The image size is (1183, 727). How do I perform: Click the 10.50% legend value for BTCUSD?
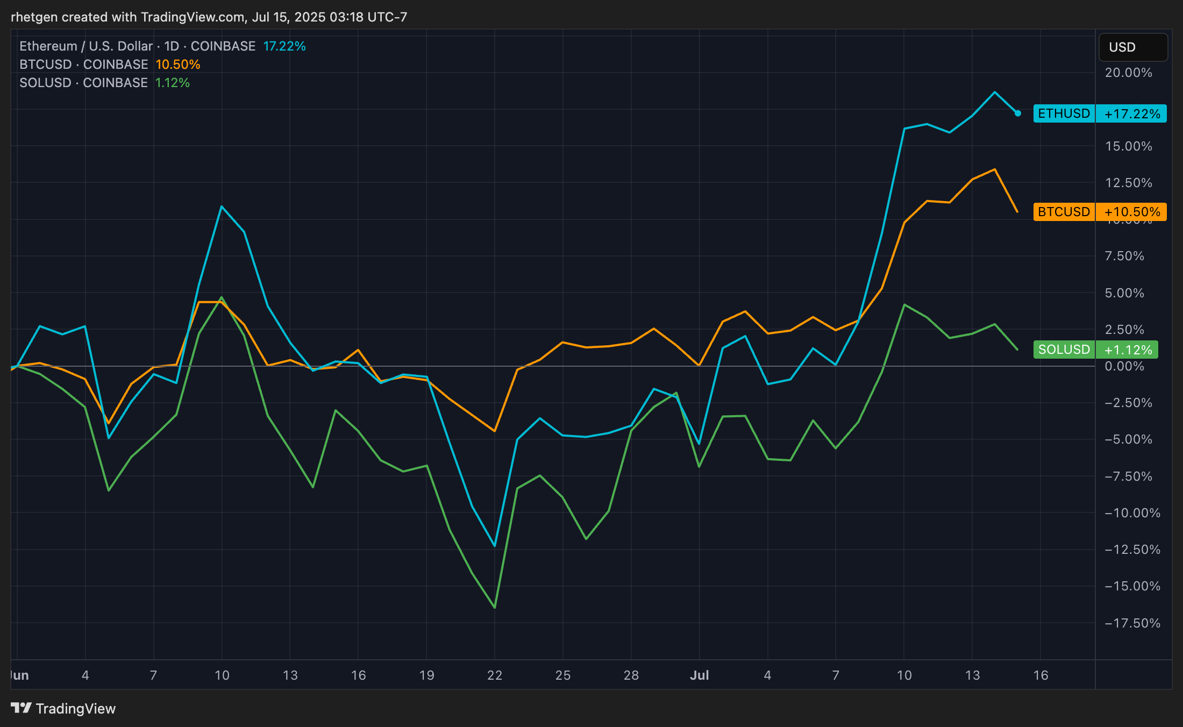click(x=177, y=65)
